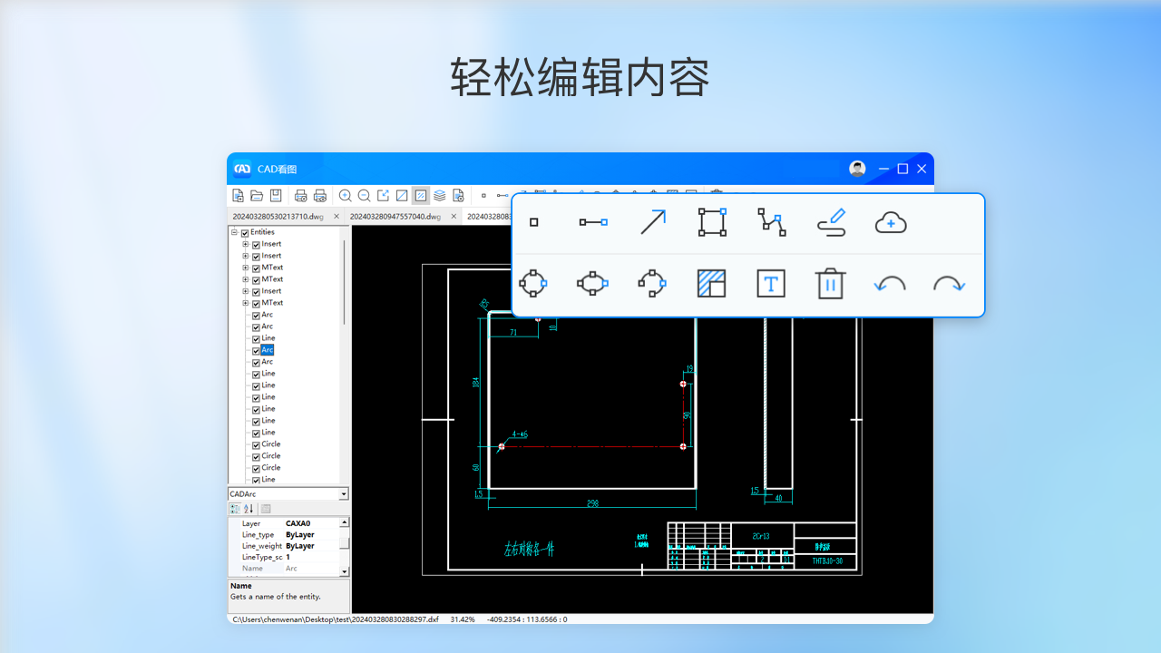Toggle checkbox of the topmost Circle entity
The width and height of the screenshot is (1161, 653).
click(x=256, y=444)
